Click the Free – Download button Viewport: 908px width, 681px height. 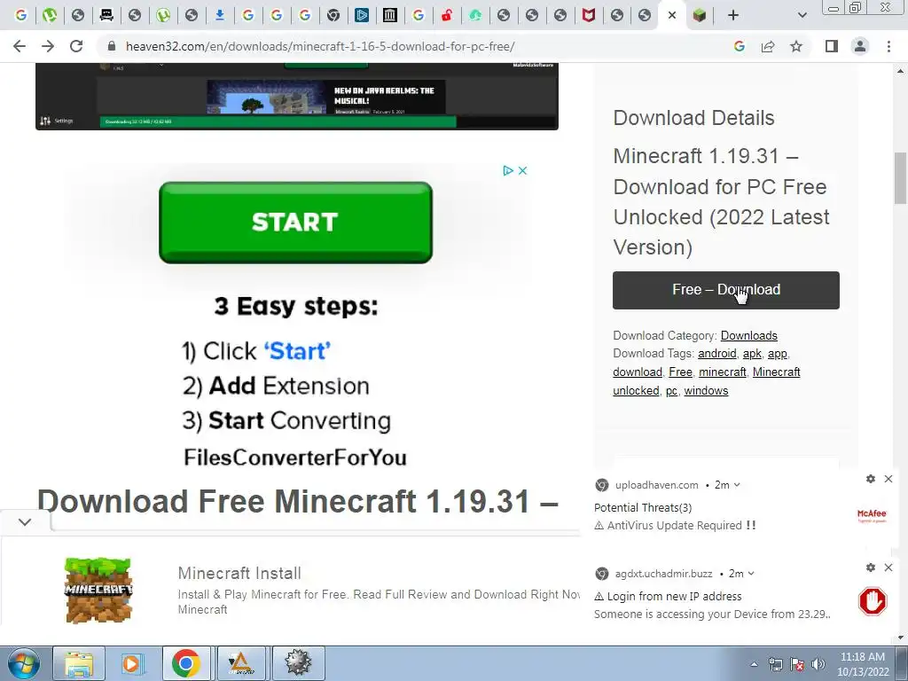tap(725, 290)
